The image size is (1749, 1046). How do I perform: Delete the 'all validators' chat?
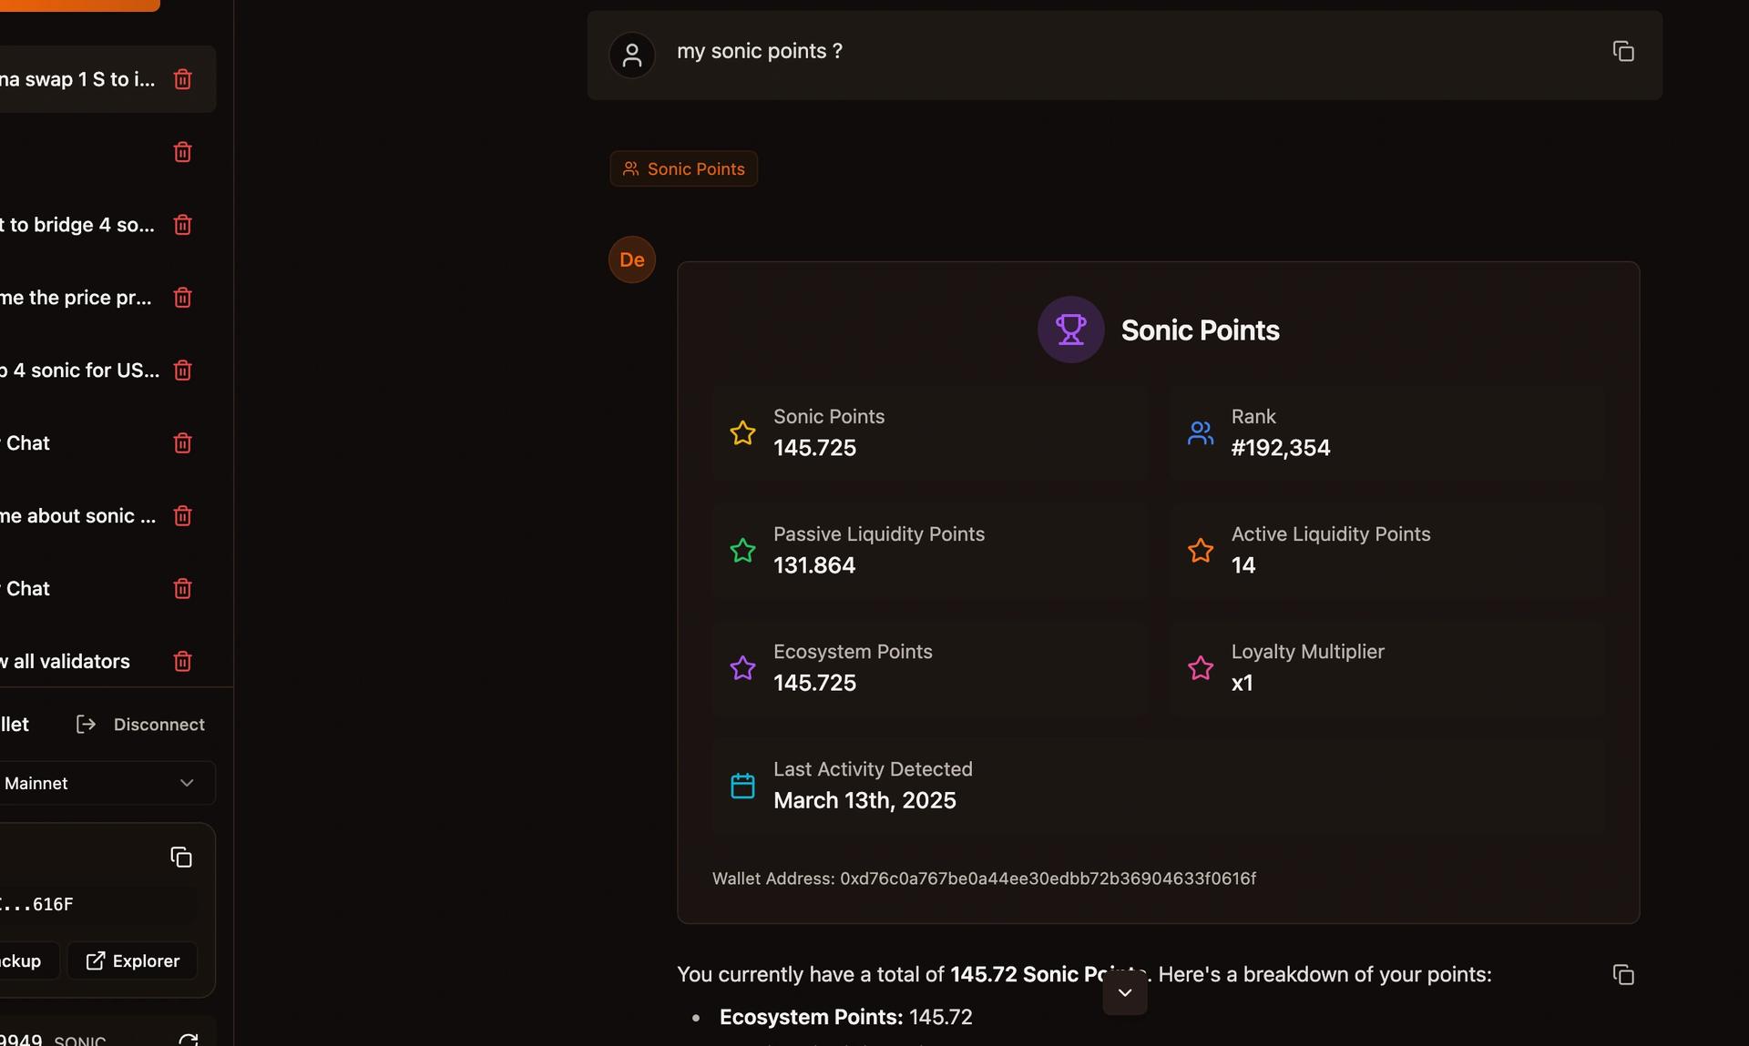coord(182,662)
